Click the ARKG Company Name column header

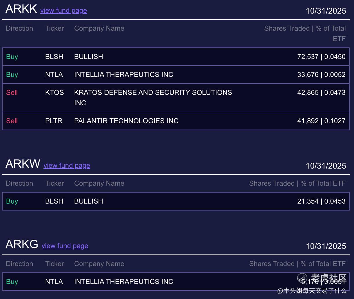pos(99,264)
